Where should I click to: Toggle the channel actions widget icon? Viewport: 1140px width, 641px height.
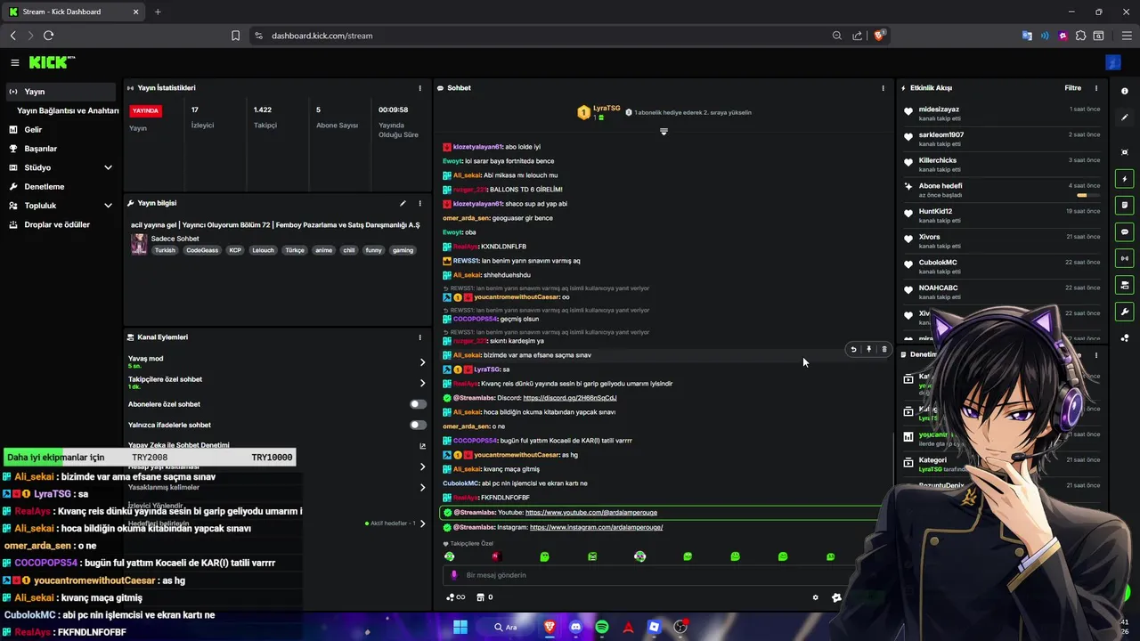point(1125,285)
